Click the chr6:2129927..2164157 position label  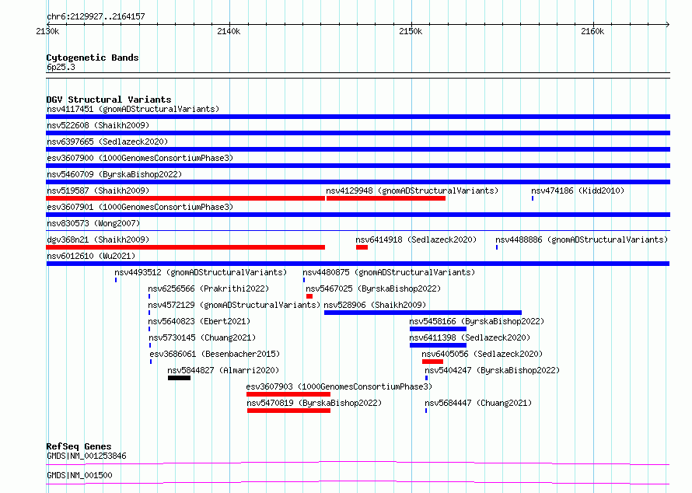pos(96,16)
